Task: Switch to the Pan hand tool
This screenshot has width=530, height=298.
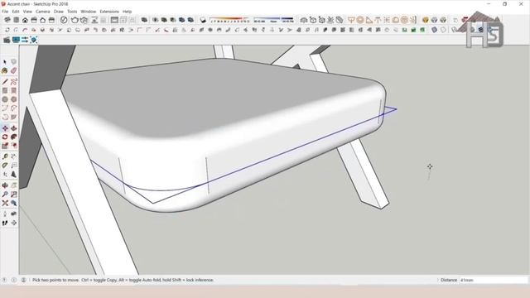Action: click(x=13, y=185)
